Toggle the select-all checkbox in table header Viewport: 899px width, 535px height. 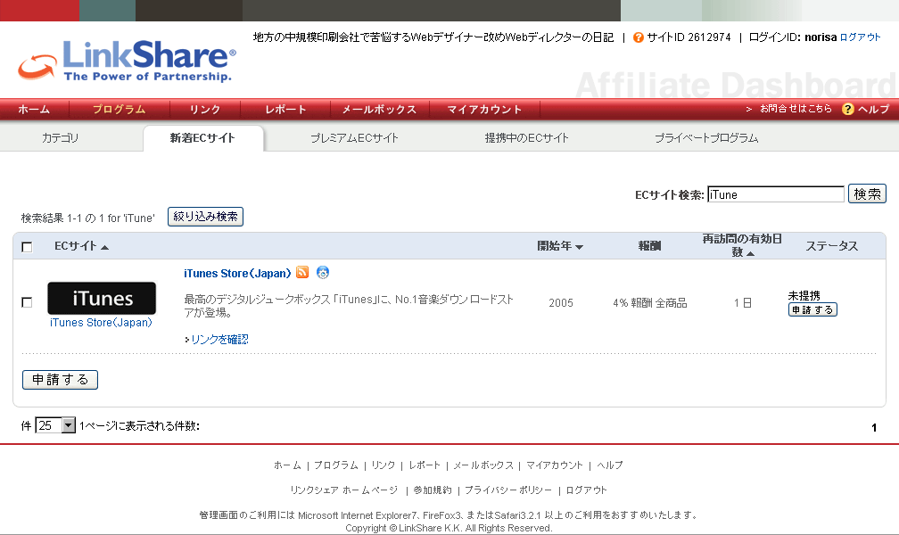27,247
